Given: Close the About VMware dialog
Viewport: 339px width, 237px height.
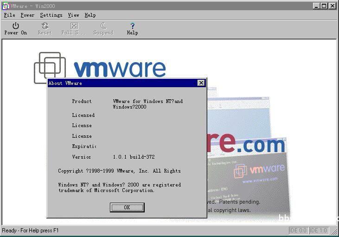Looking at the screenshot, I should pyautogui.click(x=201, y=83).
